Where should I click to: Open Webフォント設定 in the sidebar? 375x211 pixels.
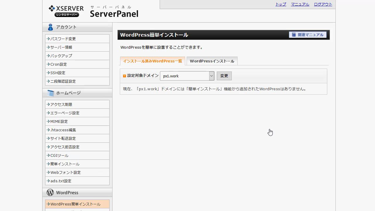65,172
